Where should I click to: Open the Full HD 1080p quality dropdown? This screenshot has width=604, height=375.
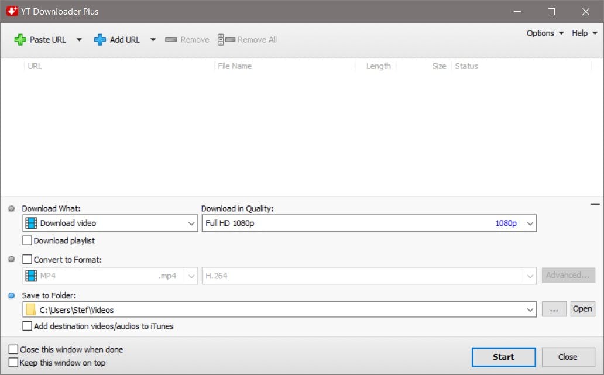coord(529,223)
